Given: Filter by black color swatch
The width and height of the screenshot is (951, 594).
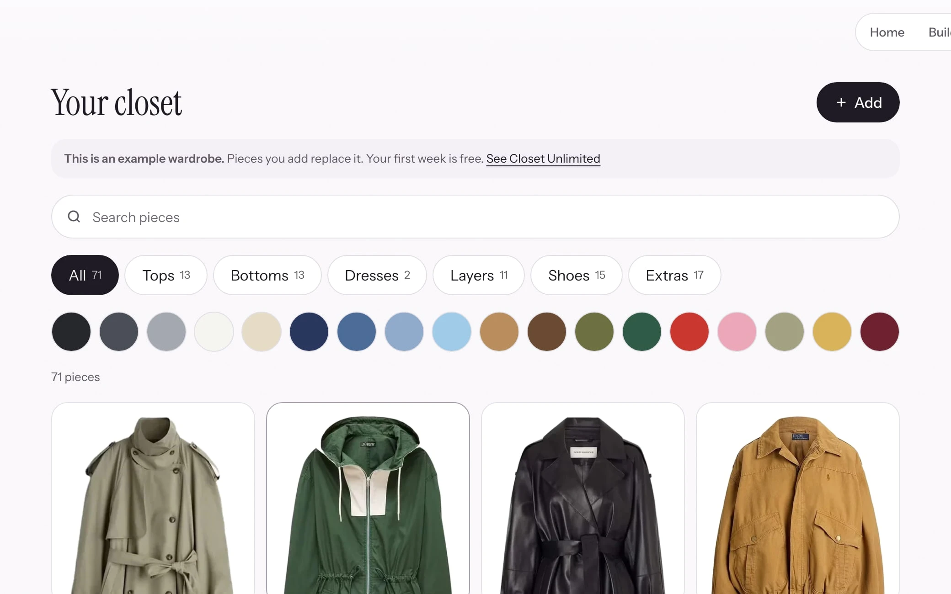Looking at the screenshot, I should click(71, 332).
